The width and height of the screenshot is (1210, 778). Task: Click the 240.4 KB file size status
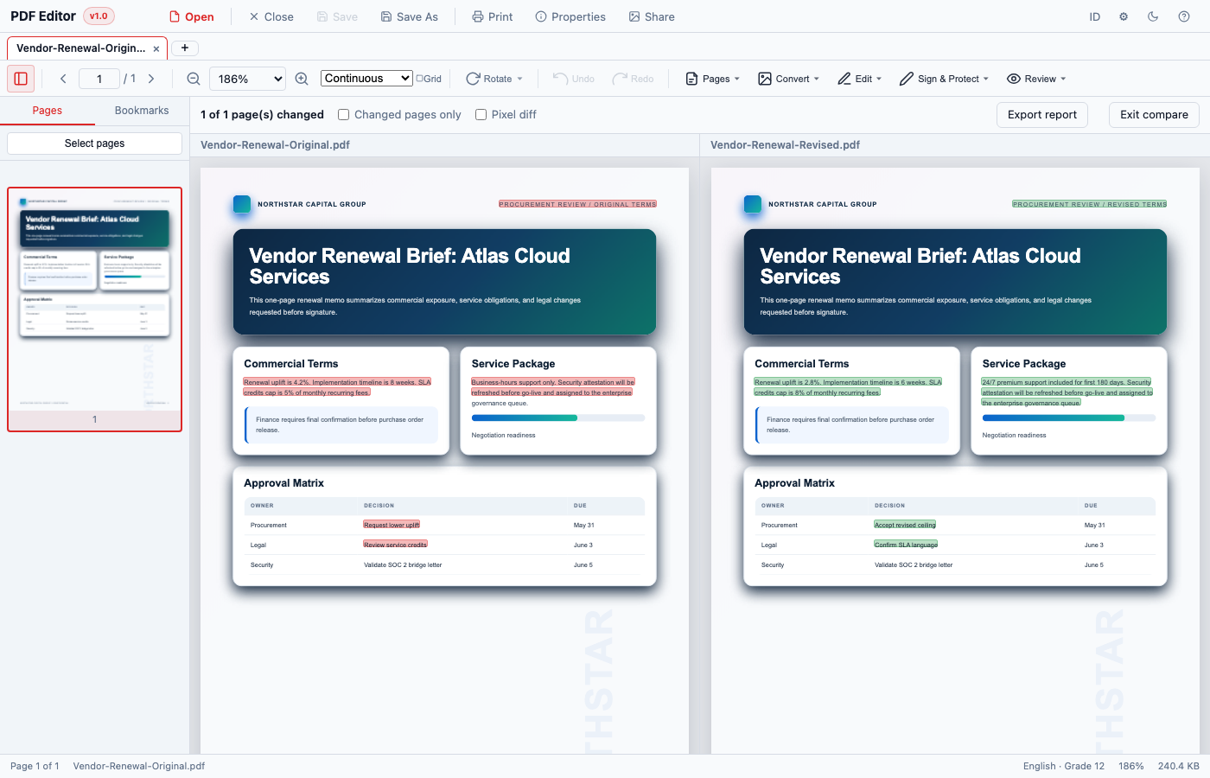pos(1179,766)
